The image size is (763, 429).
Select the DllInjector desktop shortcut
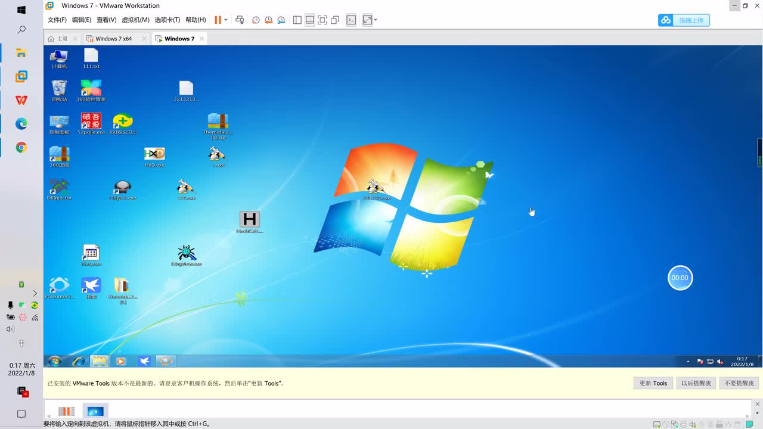tap(59, 189)
